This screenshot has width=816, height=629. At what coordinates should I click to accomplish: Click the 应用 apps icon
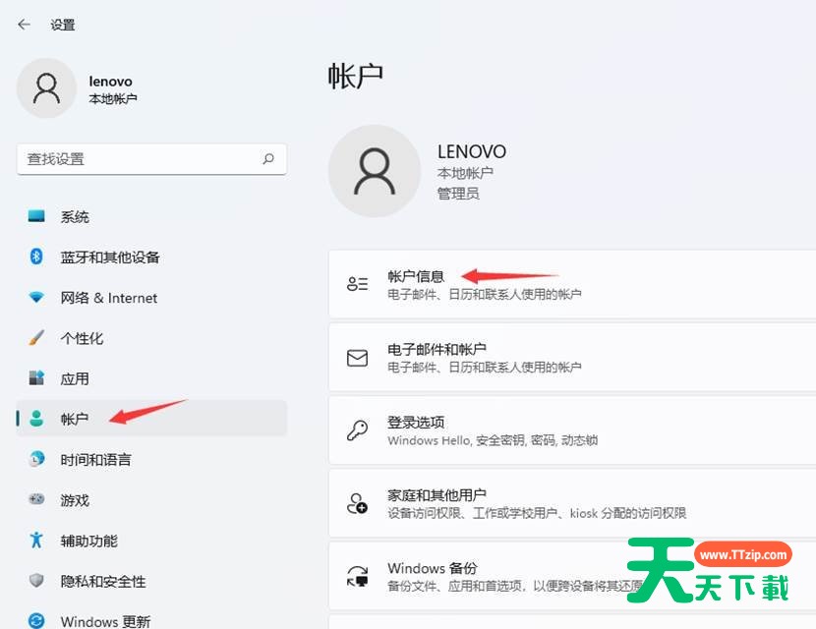pos(36,378)
